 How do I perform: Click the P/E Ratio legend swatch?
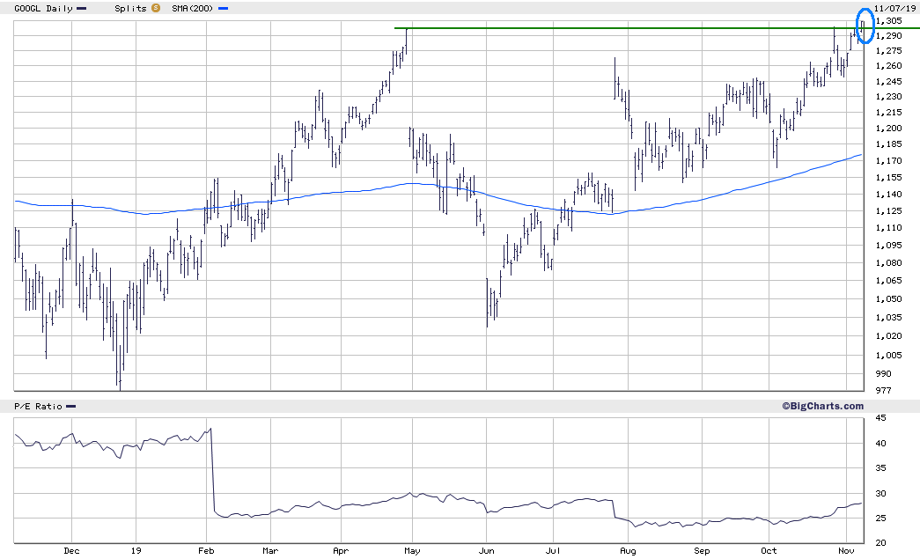point(71,407)
